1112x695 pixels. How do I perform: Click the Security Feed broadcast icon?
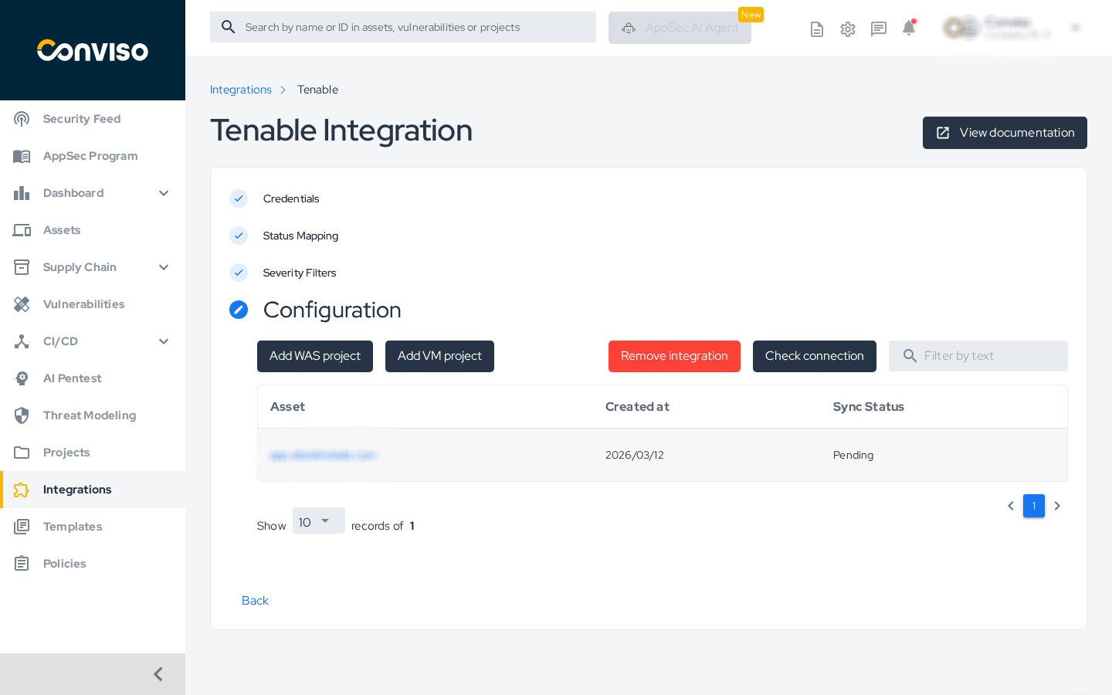click(22, 119)
